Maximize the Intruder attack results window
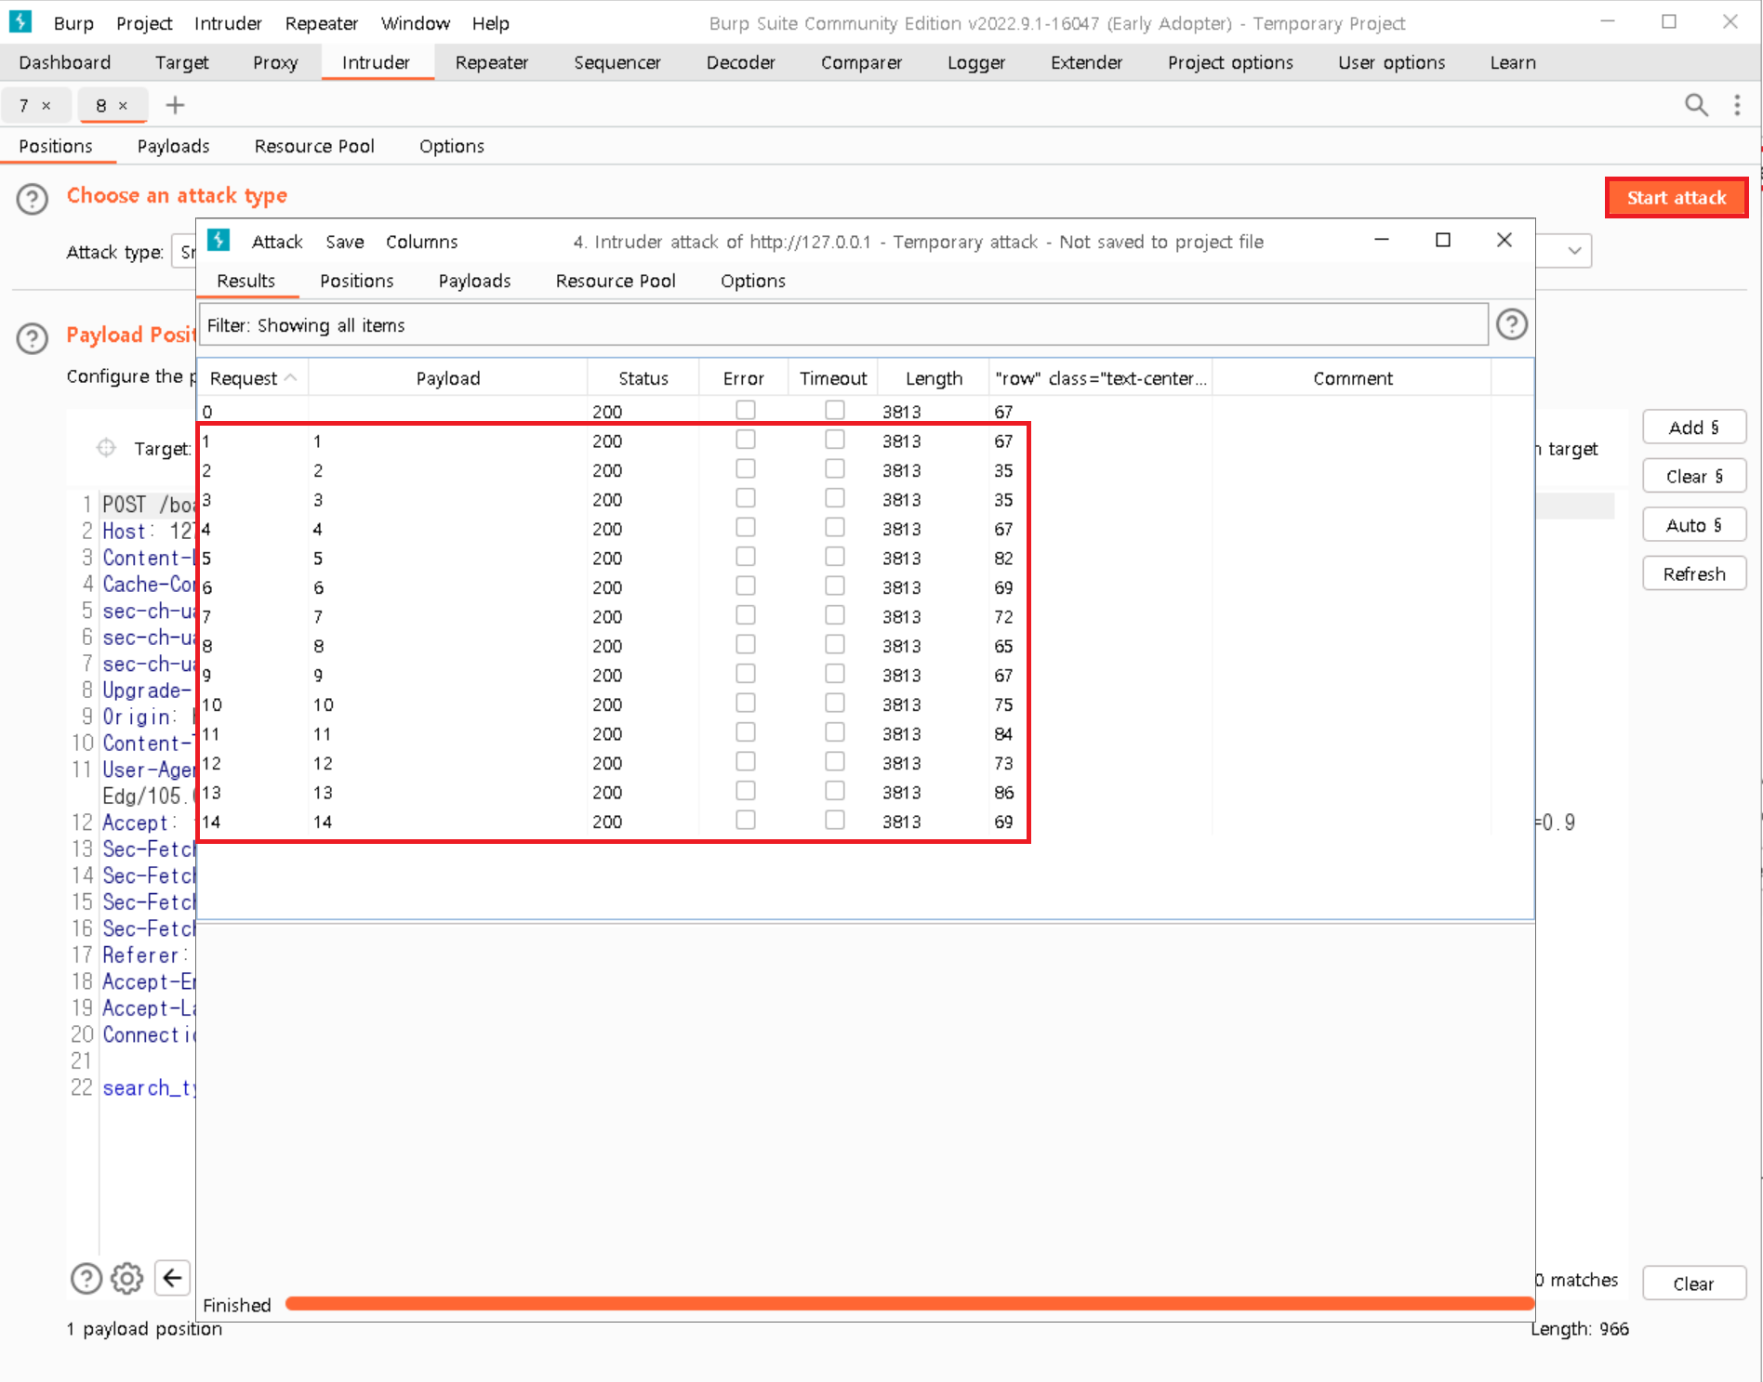The image size is (1763, 1382). pos(1443,240)
